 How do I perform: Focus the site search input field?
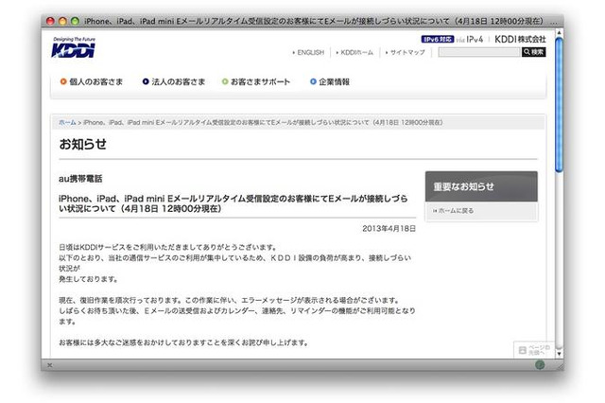[479, 52]
